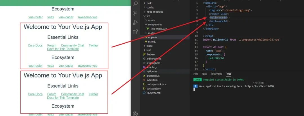The width and height of the screenshot is (304, 116).
Task: Expand the test folder chevron
Action: [x=144, y=50]
